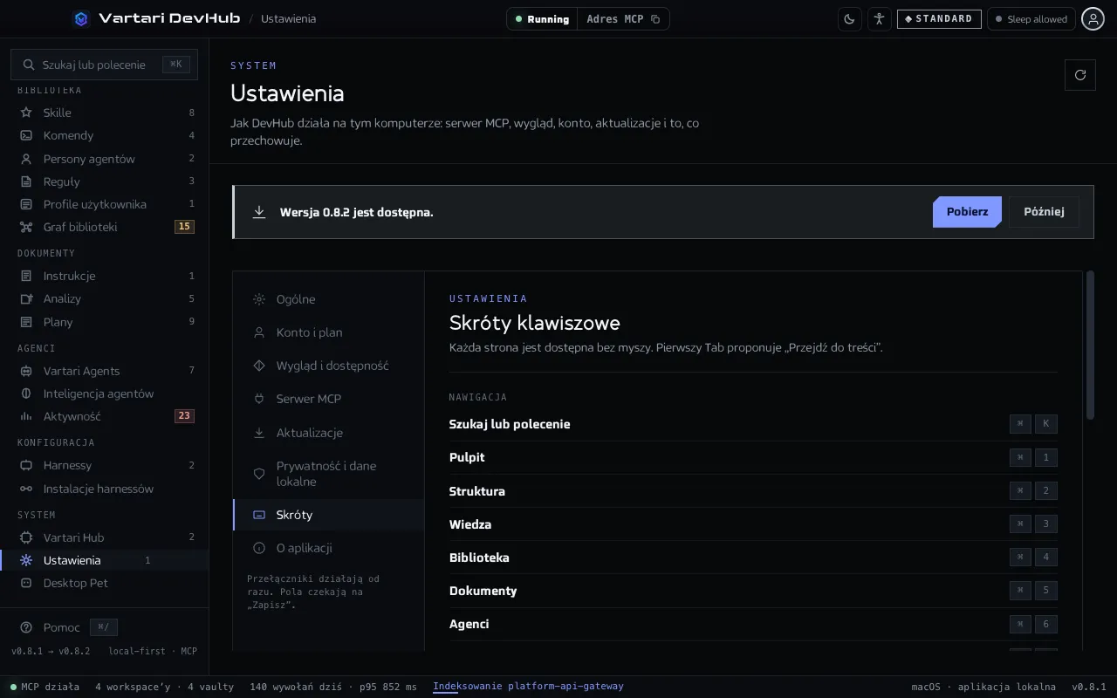Open the user account avatar
Viewport: 1117px width, 698px height.
tap(1093, 18)
